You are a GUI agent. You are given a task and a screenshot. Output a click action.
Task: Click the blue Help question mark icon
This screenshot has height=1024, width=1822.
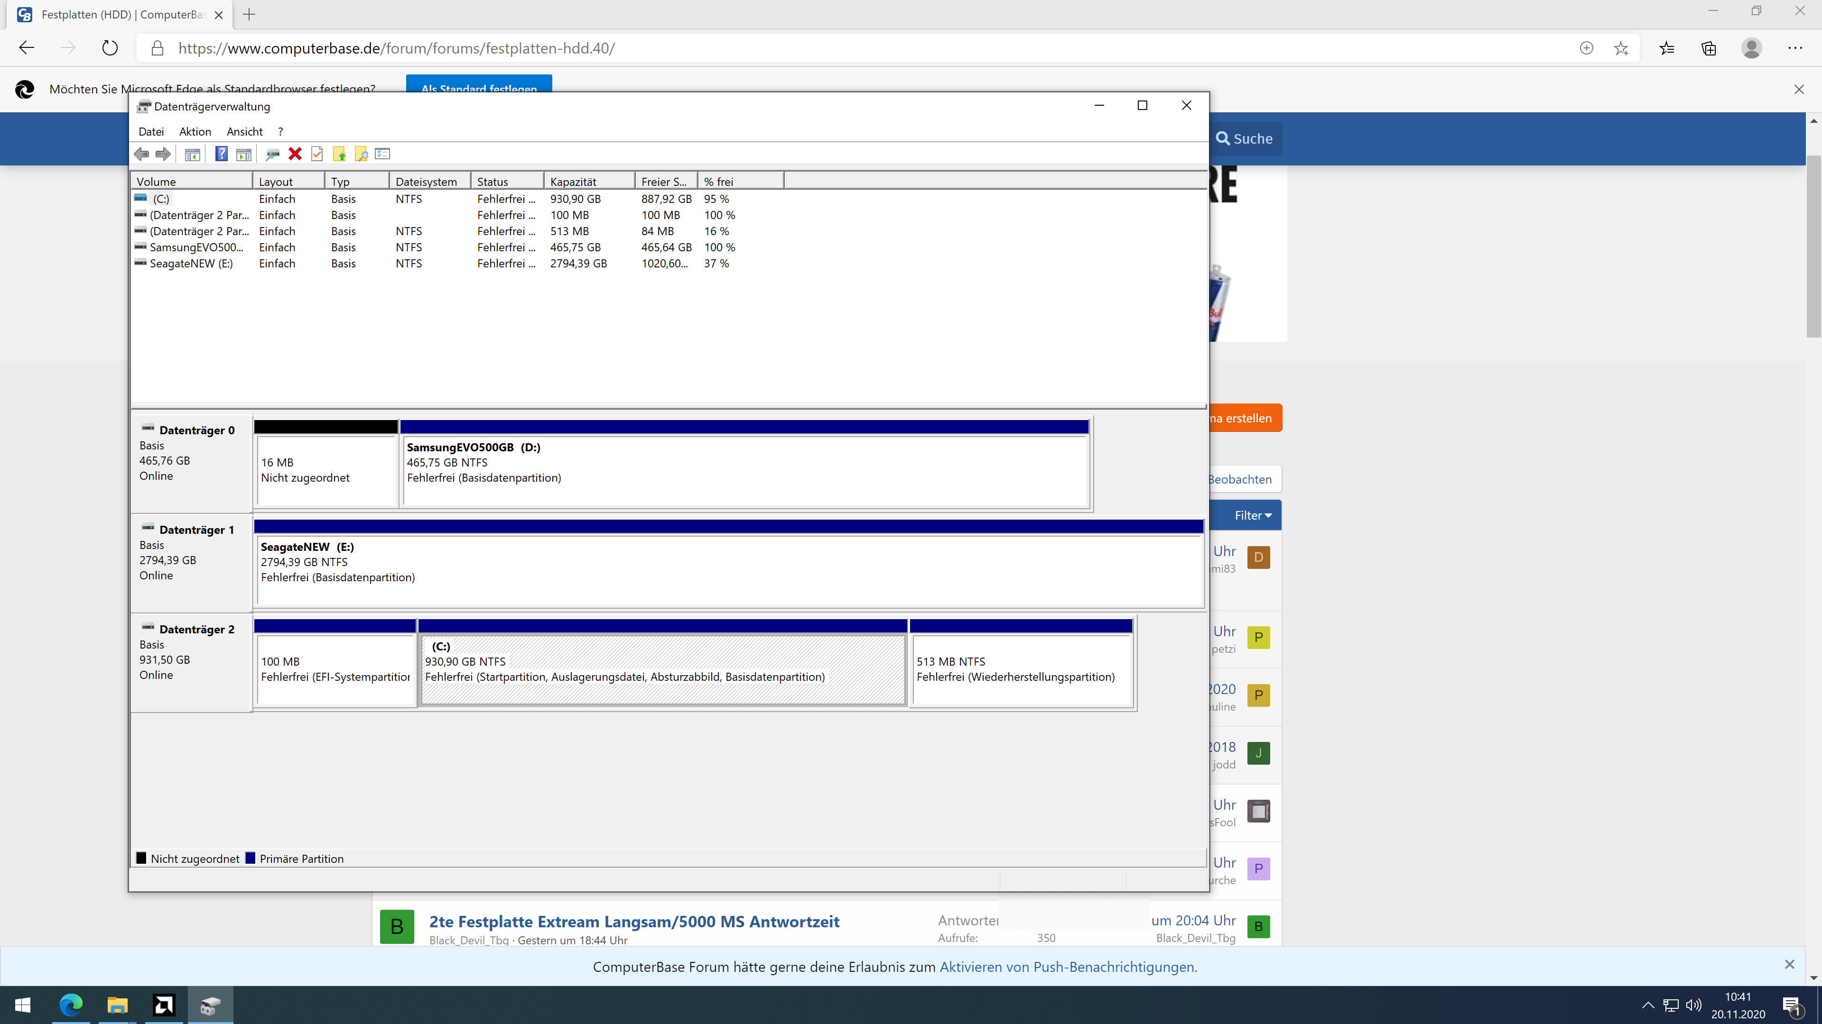(x=222, y=154)
